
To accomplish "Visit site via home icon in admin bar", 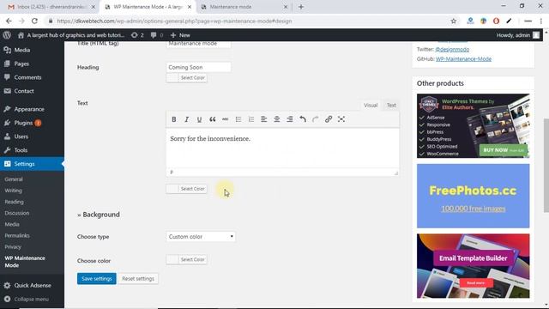I will (21, 35).
